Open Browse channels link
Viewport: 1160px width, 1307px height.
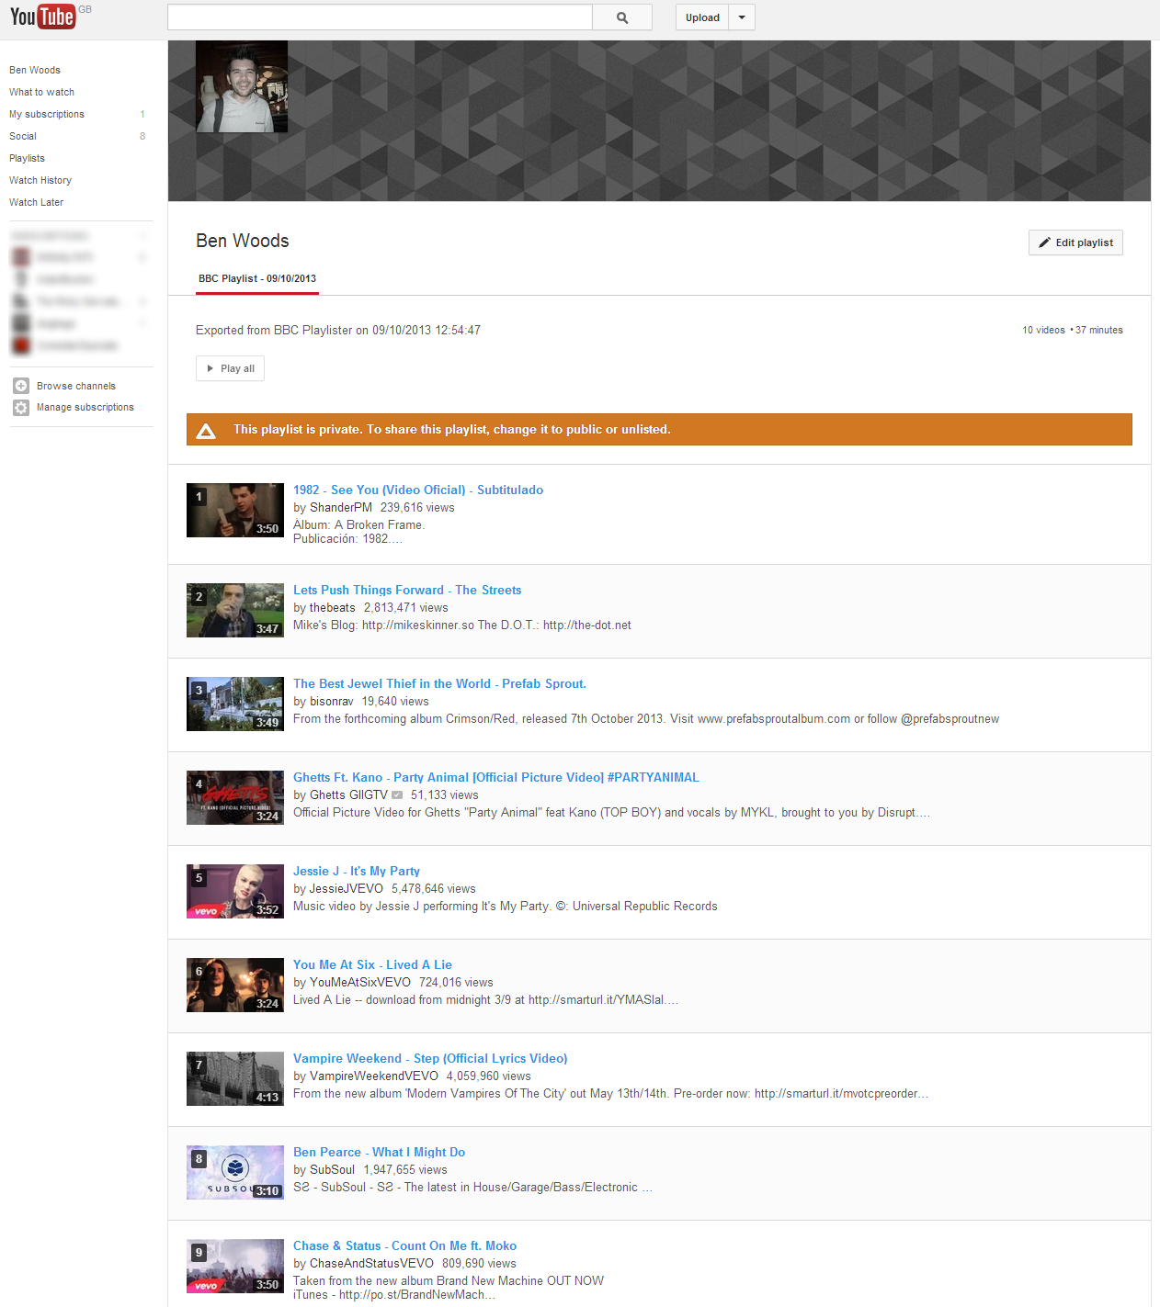pos(76,386)
